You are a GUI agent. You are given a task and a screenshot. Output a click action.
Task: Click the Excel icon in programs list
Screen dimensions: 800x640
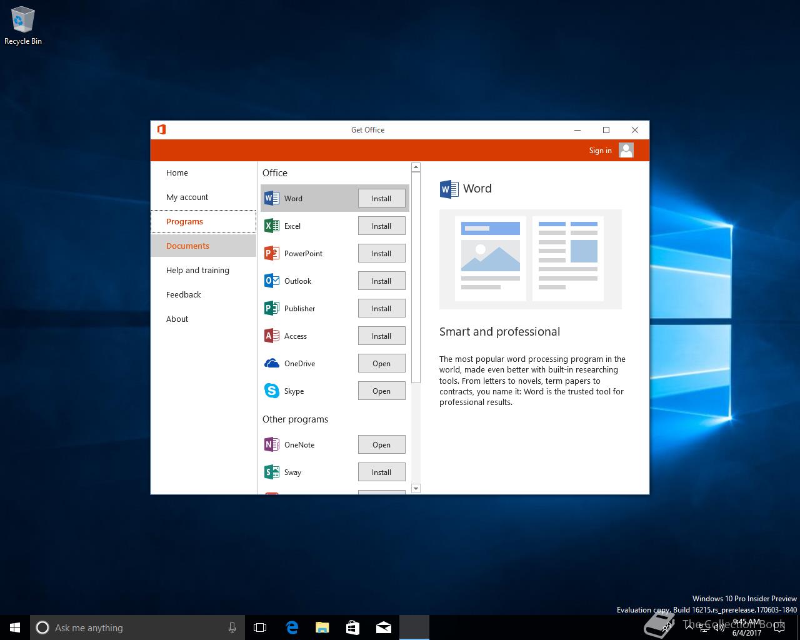[x=271, y=226]
